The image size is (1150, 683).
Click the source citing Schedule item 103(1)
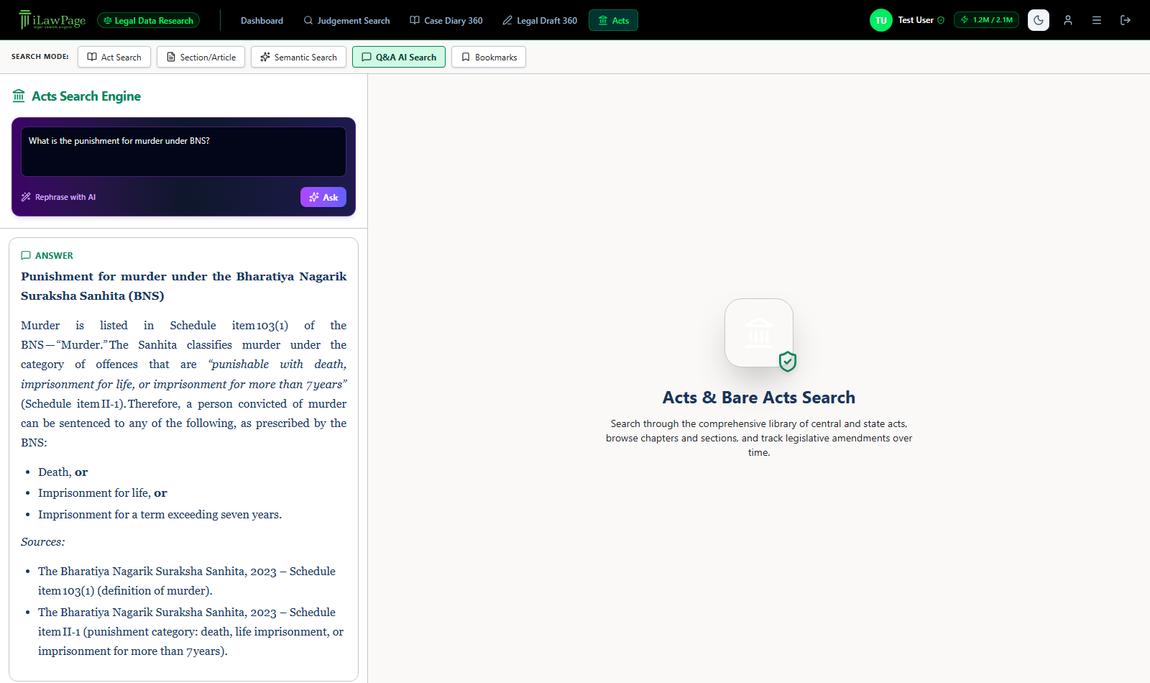pos(187,581)
